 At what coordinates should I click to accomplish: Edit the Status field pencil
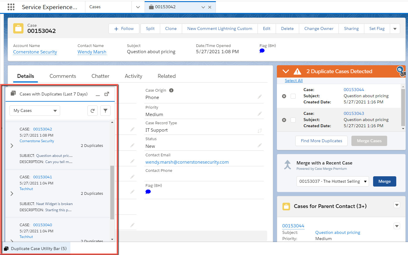pyautogui.click(x=260, y=145)
